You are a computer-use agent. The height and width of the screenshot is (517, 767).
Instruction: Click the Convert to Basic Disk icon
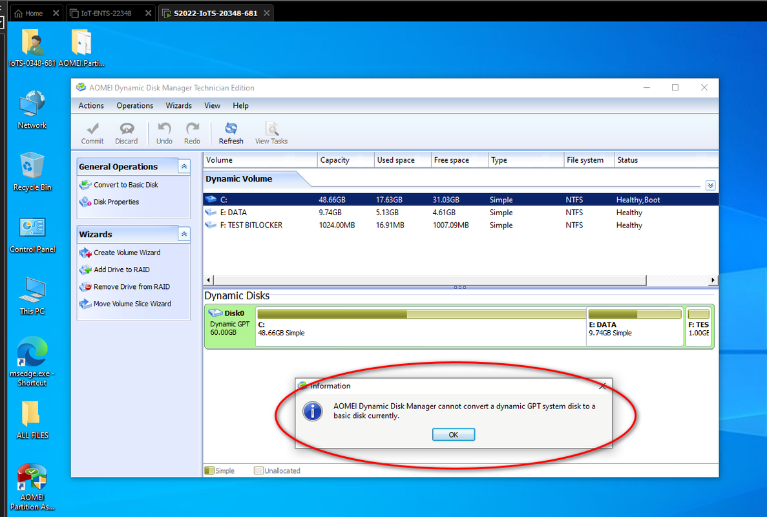85,185
